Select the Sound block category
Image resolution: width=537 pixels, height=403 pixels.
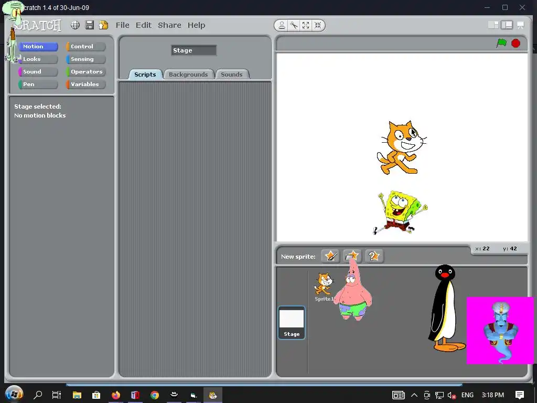(38, 71)
